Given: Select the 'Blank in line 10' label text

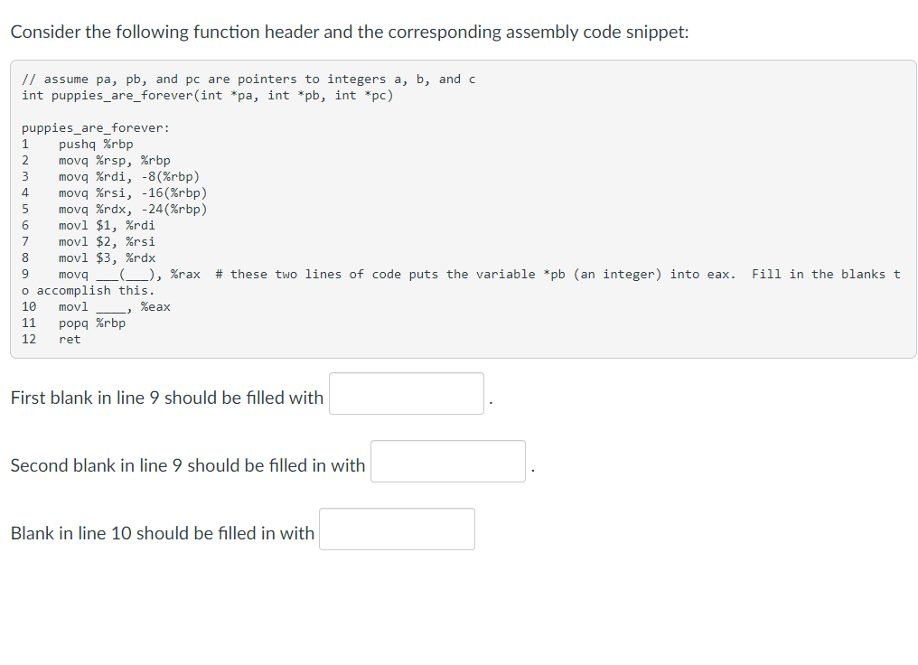Looking at the screenshot, I should pyautogui.click(x=161, y=533).
